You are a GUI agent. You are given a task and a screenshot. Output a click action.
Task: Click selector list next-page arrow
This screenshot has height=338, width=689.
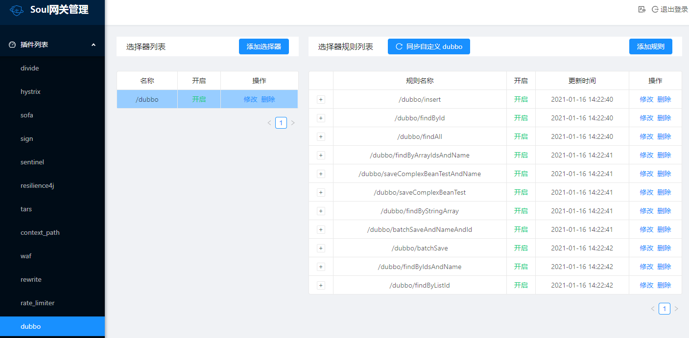[293, 123]
